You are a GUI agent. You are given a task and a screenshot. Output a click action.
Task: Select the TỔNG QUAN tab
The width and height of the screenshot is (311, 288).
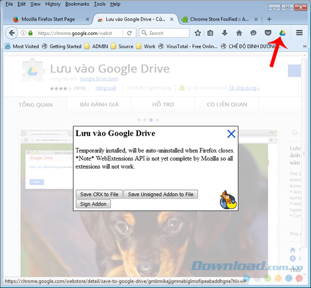(35, 104)
